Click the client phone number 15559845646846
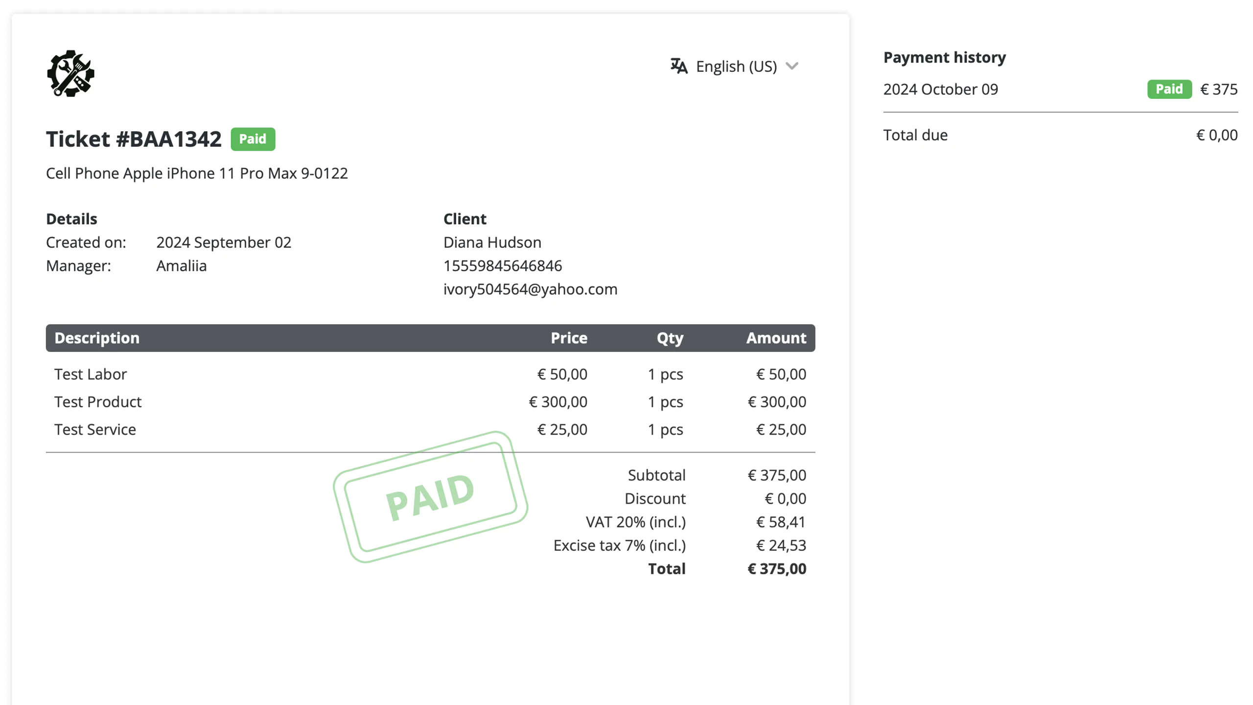 point(502,266)
